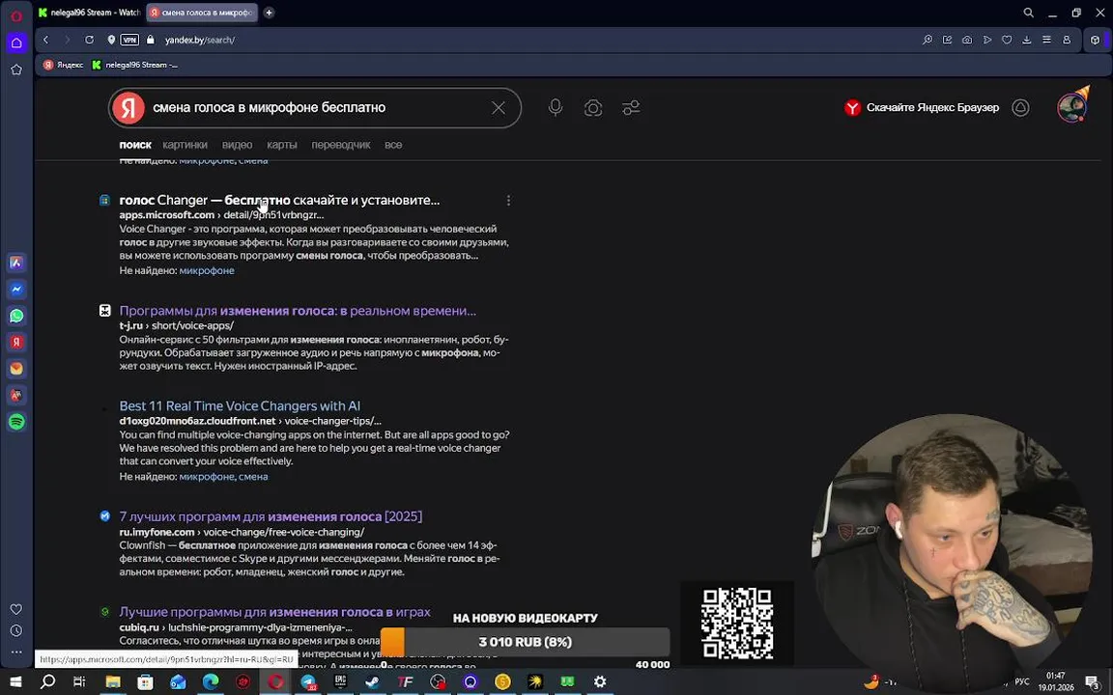Select the картинки search tab
The height and width of the screenshot is (695, 1113).
(x=185, y=145)
